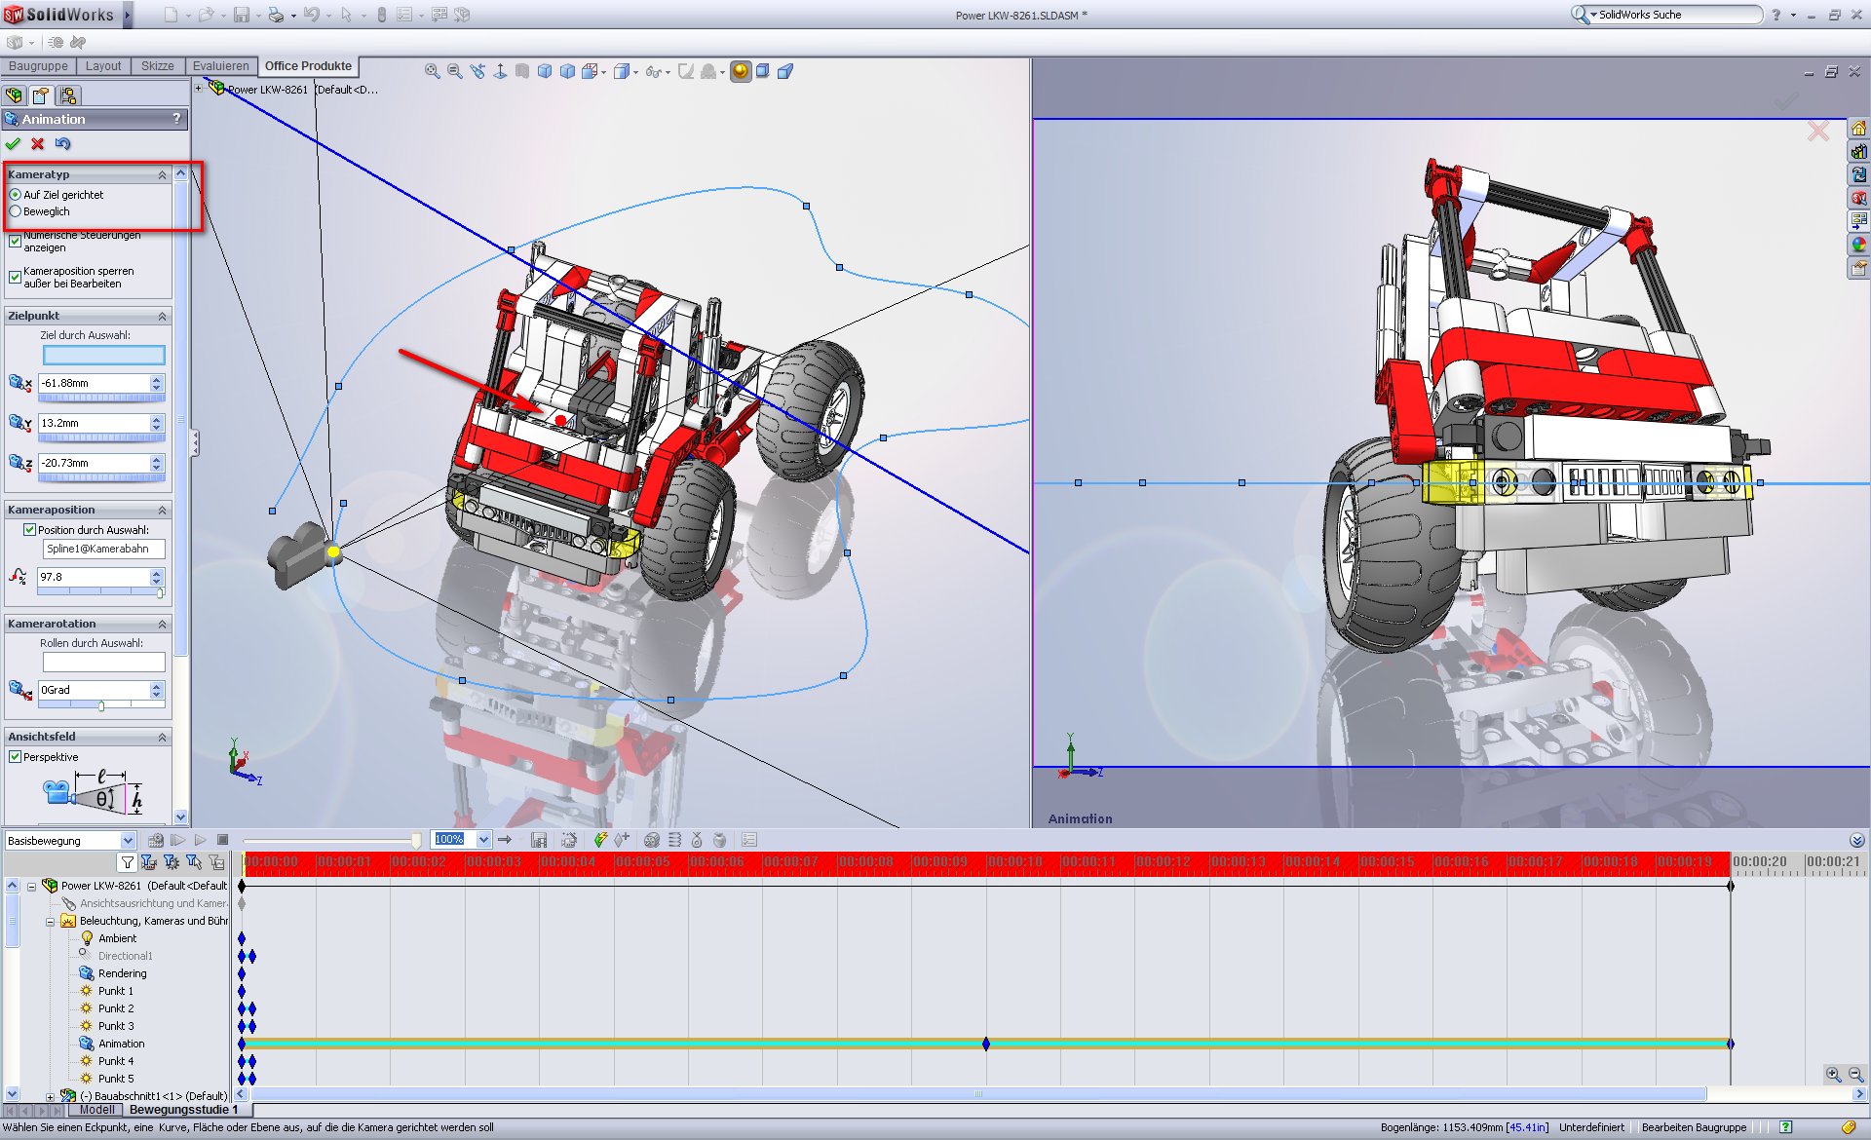
Task: Click the playback speed slider handle
Action: 416,840
